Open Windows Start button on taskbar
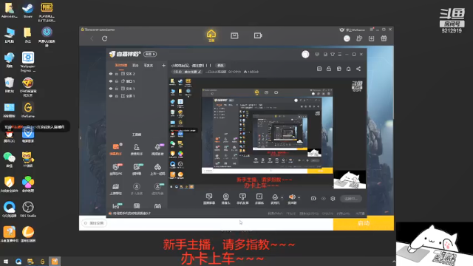This screenshot has width=473, height=266. pyautogui.click(x=6, y=261)
